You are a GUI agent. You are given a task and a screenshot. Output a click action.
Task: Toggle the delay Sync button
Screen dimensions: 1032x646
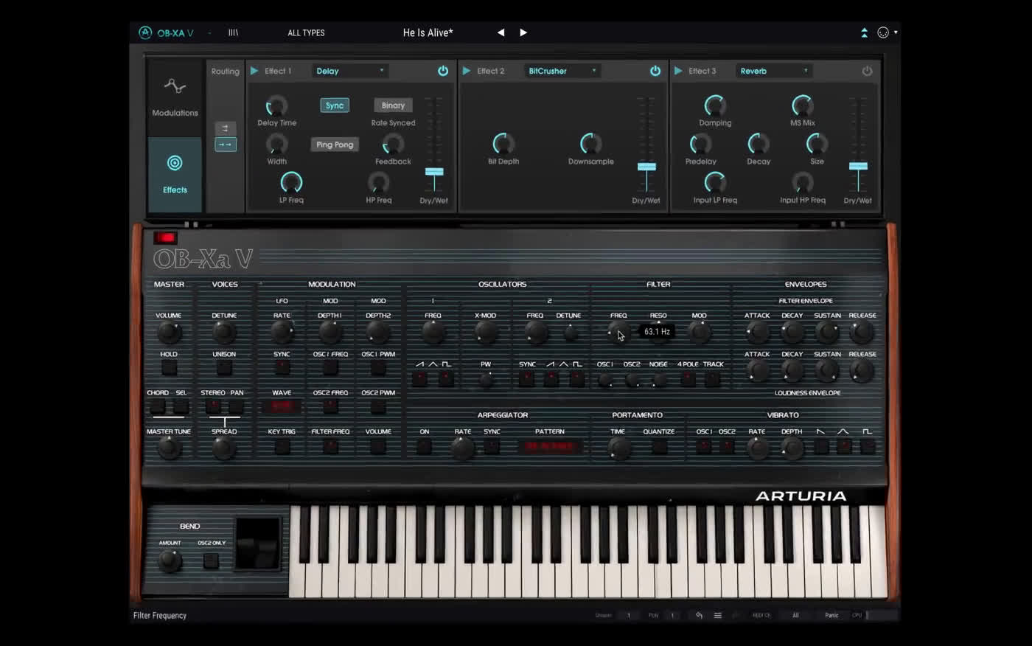click(x=335, y=105)
